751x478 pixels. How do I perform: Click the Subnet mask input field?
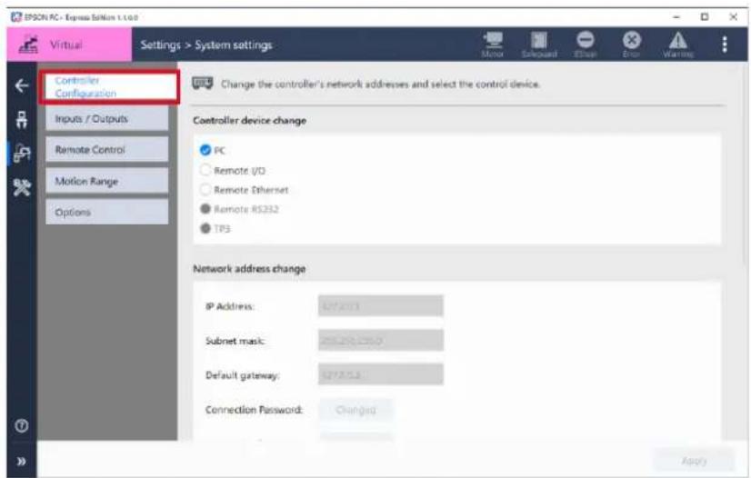coord(381,341)
